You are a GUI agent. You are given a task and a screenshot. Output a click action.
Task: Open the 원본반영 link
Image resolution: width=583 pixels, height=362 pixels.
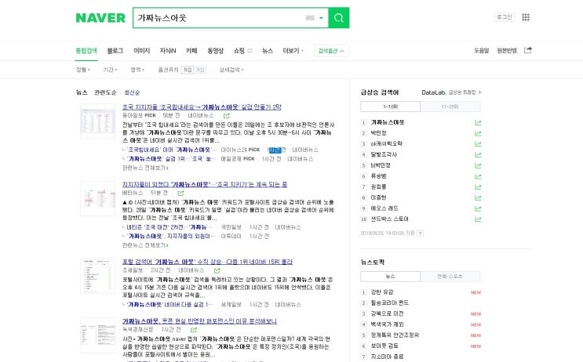(x=507, y=50)
